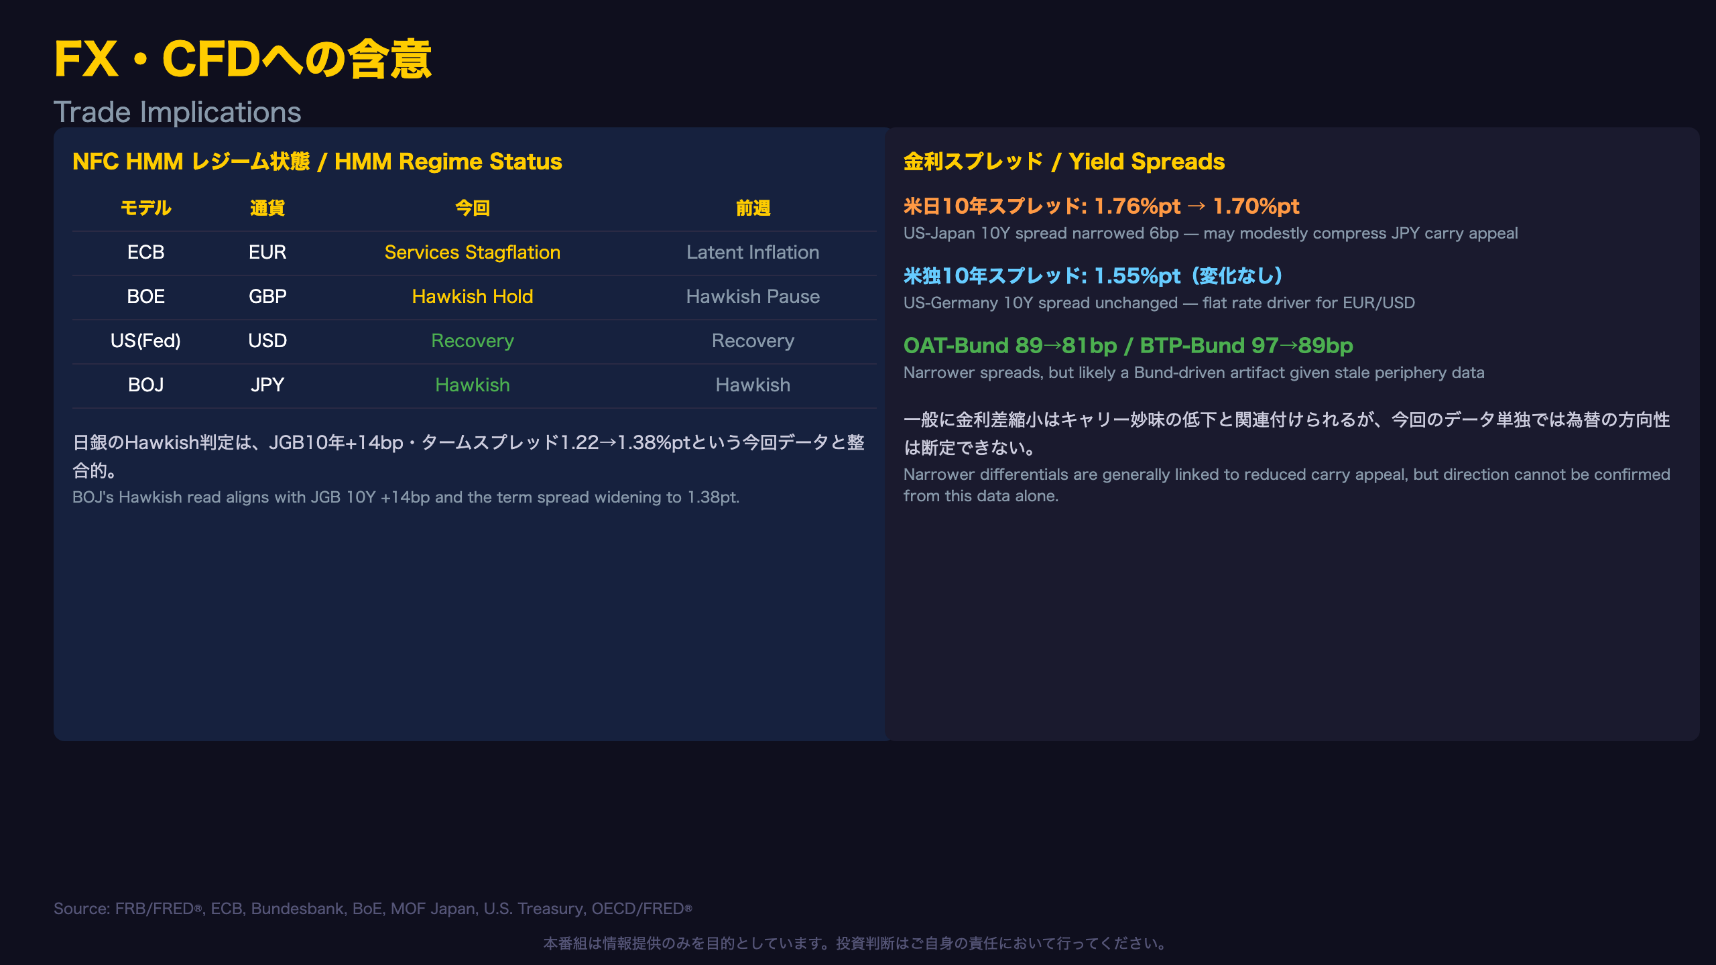
Task: Click '米独10年スプレッド: 1.55%pt（変化なし）'
Action: pos(1093,276)
